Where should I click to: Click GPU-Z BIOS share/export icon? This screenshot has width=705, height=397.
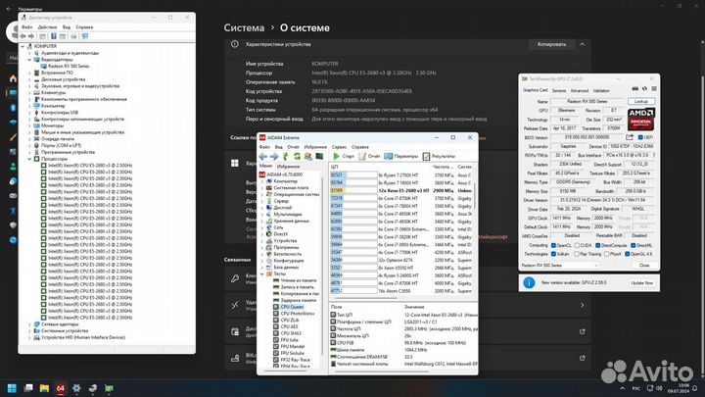(630, 137)
